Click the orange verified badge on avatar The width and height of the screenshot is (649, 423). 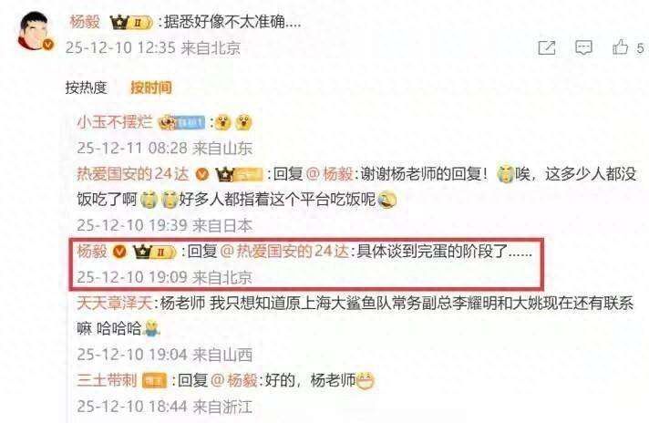[x=48, y=45]
